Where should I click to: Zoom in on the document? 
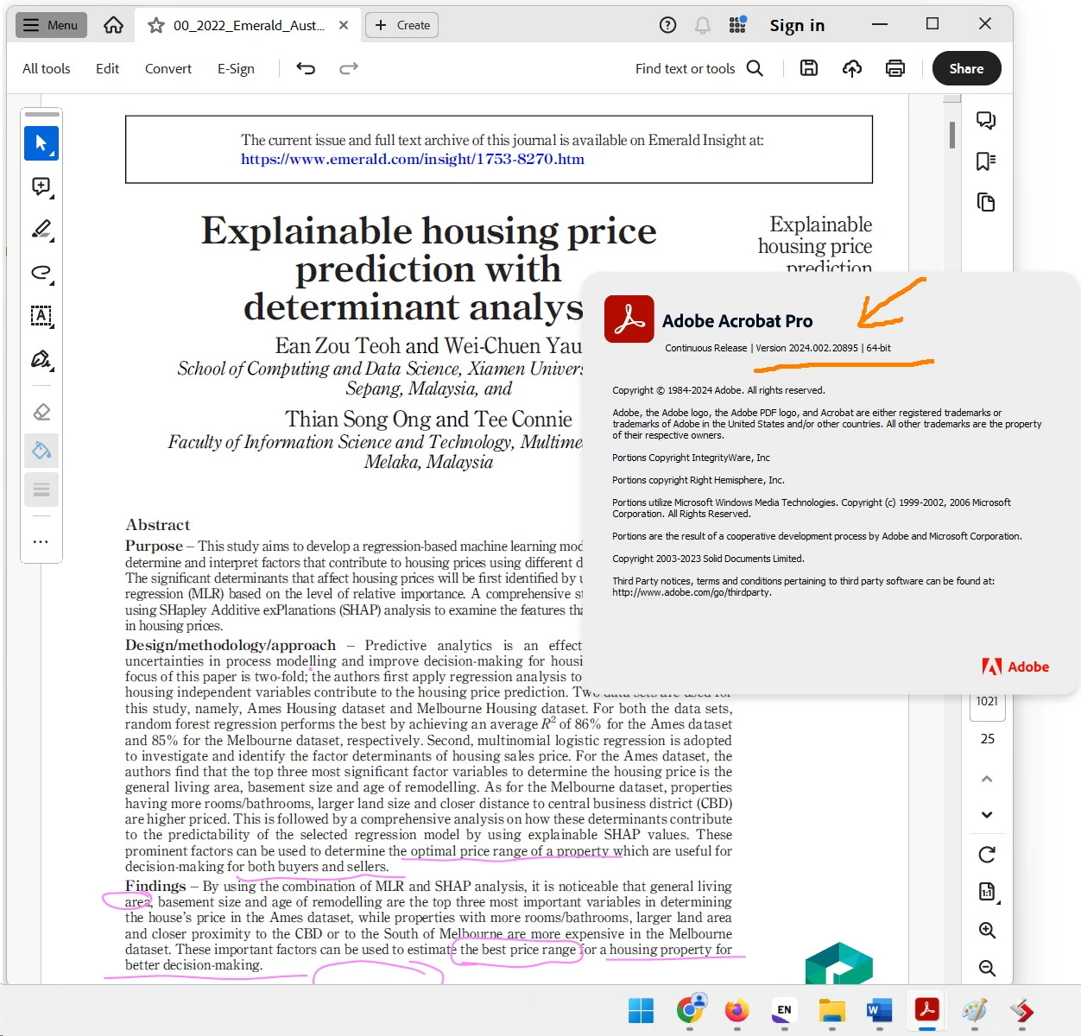[987, 931]
